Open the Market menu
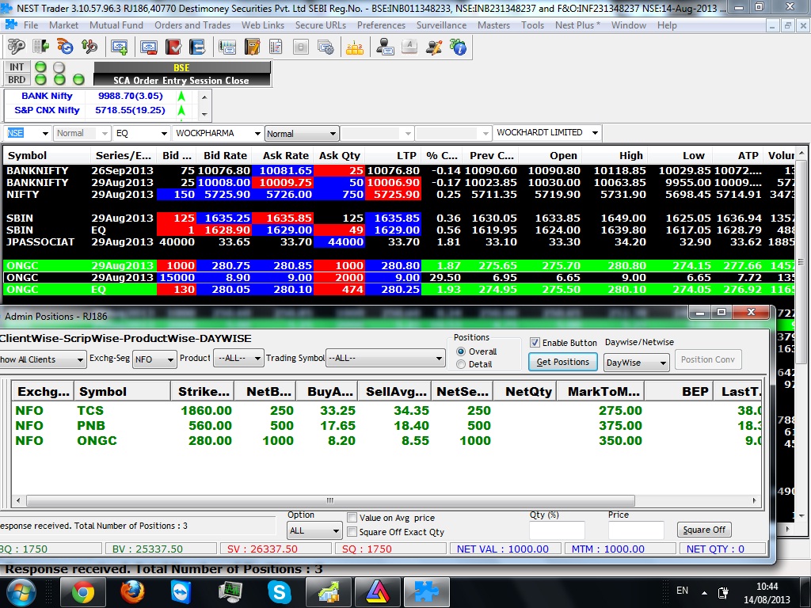This screenshot has width=811, height=608. (63, 25)
